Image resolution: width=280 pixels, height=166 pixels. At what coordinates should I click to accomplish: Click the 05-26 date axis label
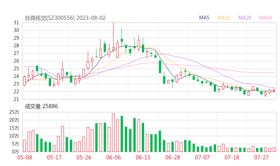(84, 157)
